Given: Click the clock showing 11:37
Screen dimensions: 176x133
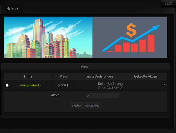Looking at the screenshot, I should coord(169,4).
